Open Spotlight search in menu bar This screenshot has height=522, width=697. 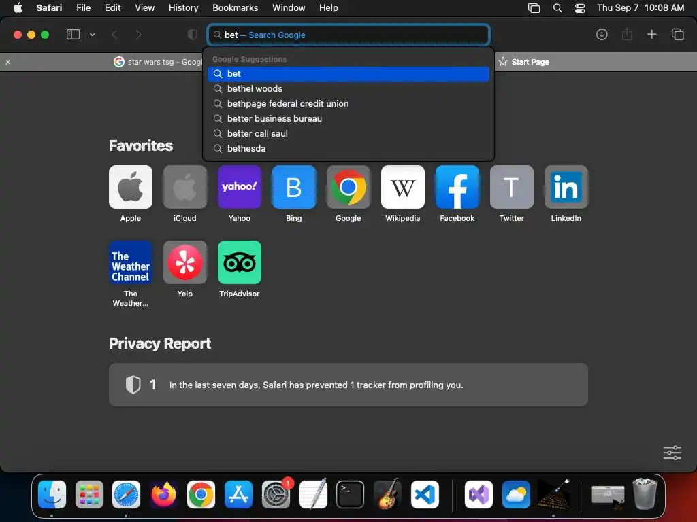click(x=557, y=7)
